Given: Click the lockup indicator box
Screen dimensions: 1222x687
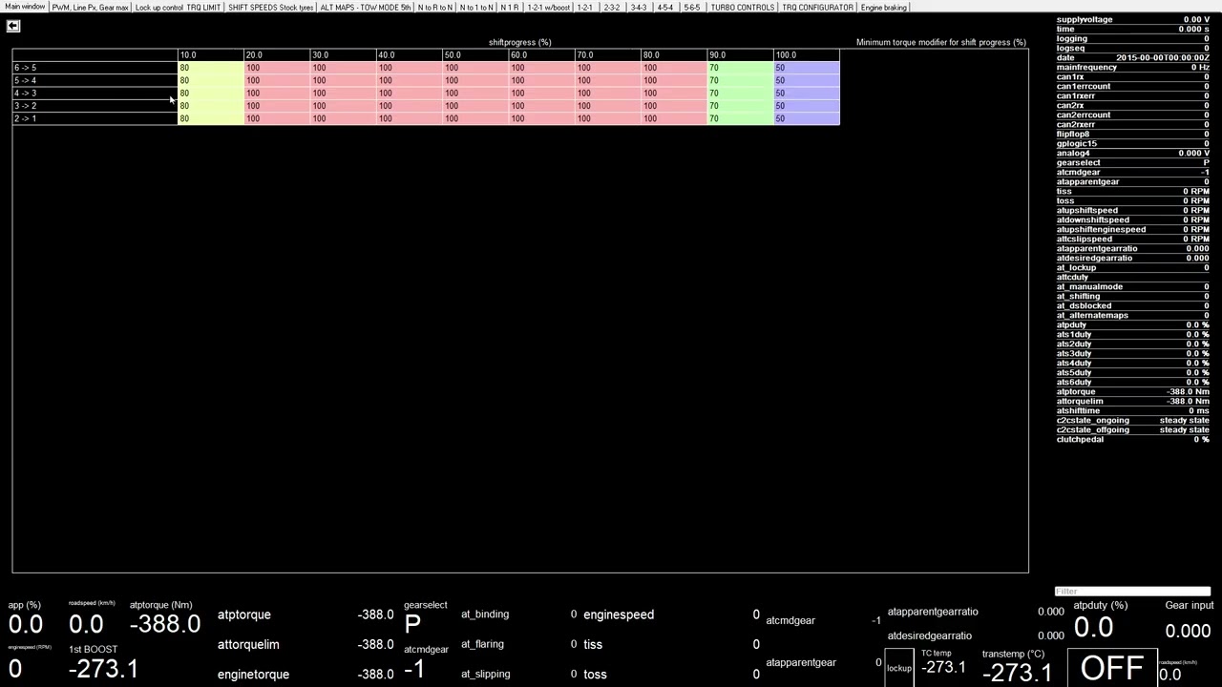Looking at the screenshot, I should [x=899, y=667].
